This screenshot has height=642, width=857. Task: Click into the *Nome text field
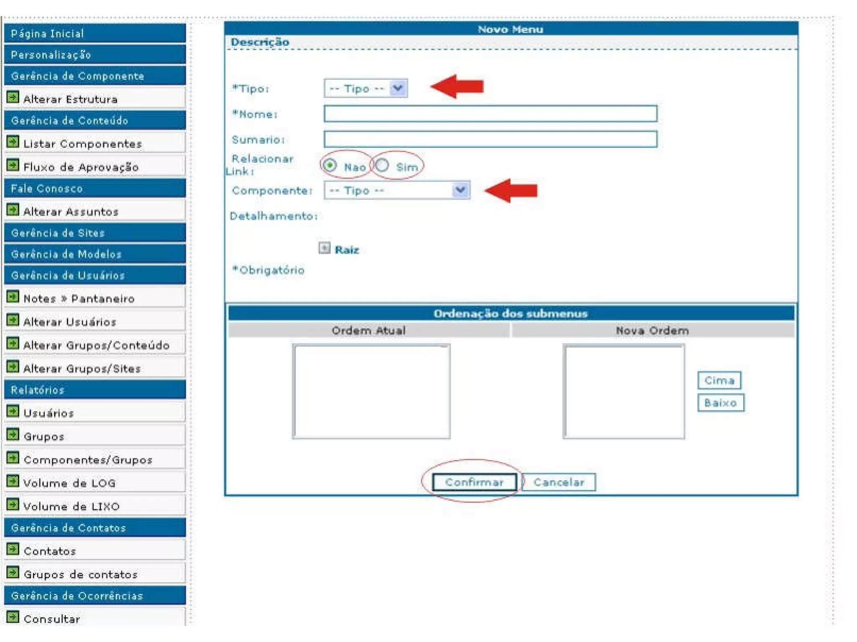tap(490, 114)
